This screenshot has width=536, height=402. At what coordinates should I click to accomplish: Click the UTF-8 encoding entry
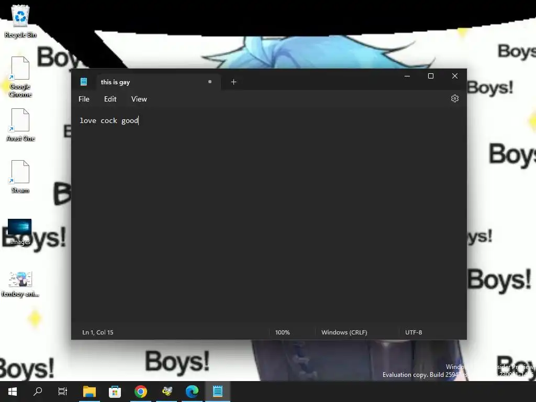pos(414,332)
